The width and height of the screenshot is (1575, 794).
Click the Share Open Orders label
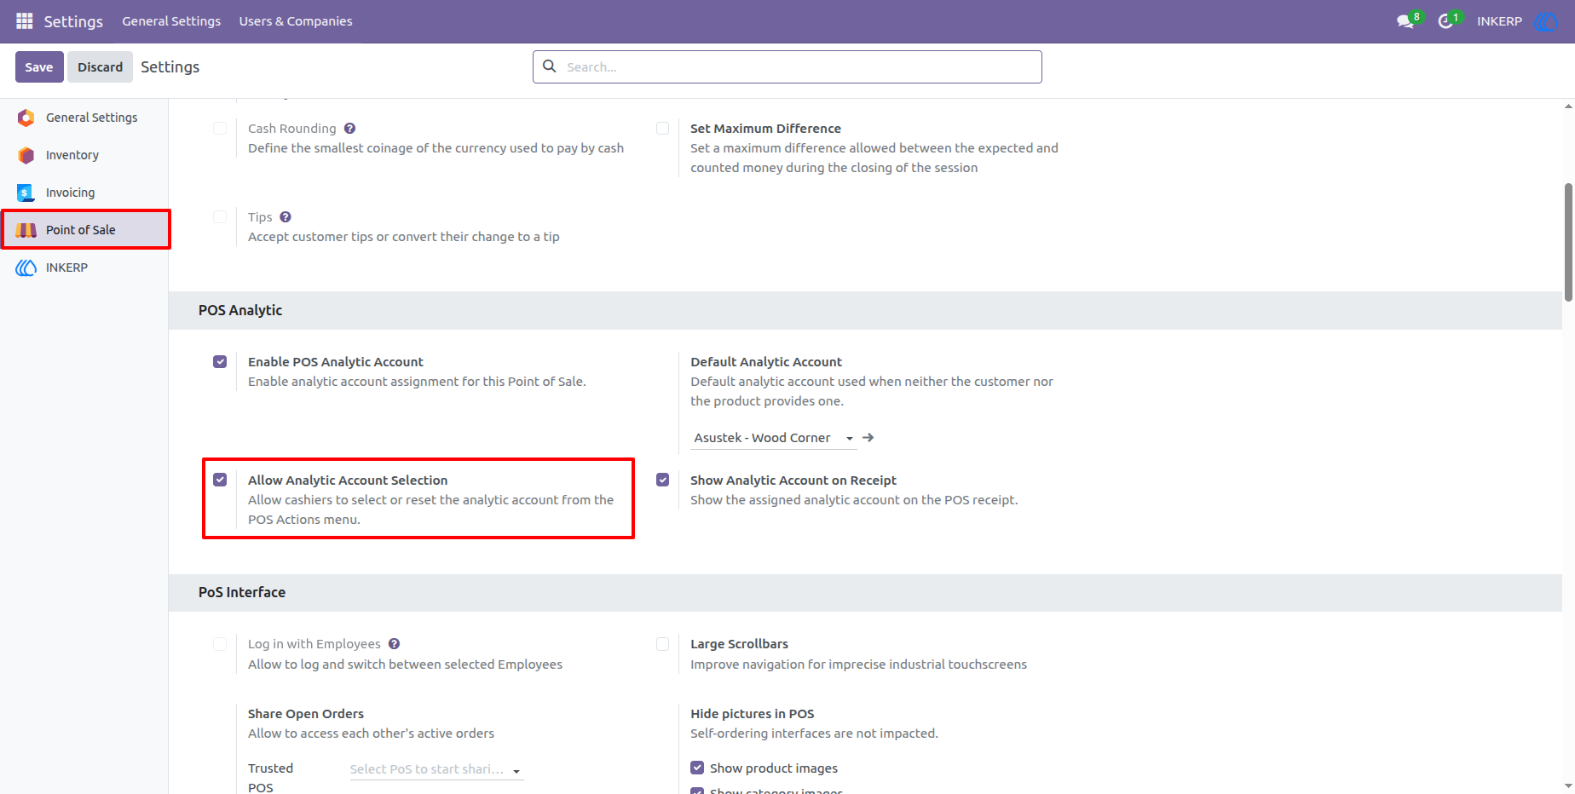tap(306, 714)
